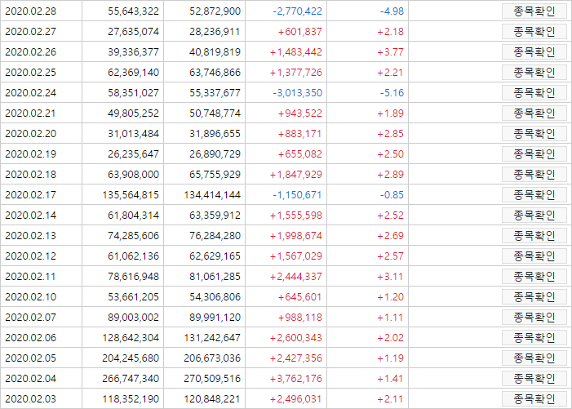Click the value 63,359,912

point(215,216)
